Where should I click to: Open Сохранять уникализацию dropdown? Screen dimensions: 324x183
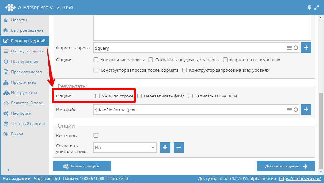tap(125, 147)
